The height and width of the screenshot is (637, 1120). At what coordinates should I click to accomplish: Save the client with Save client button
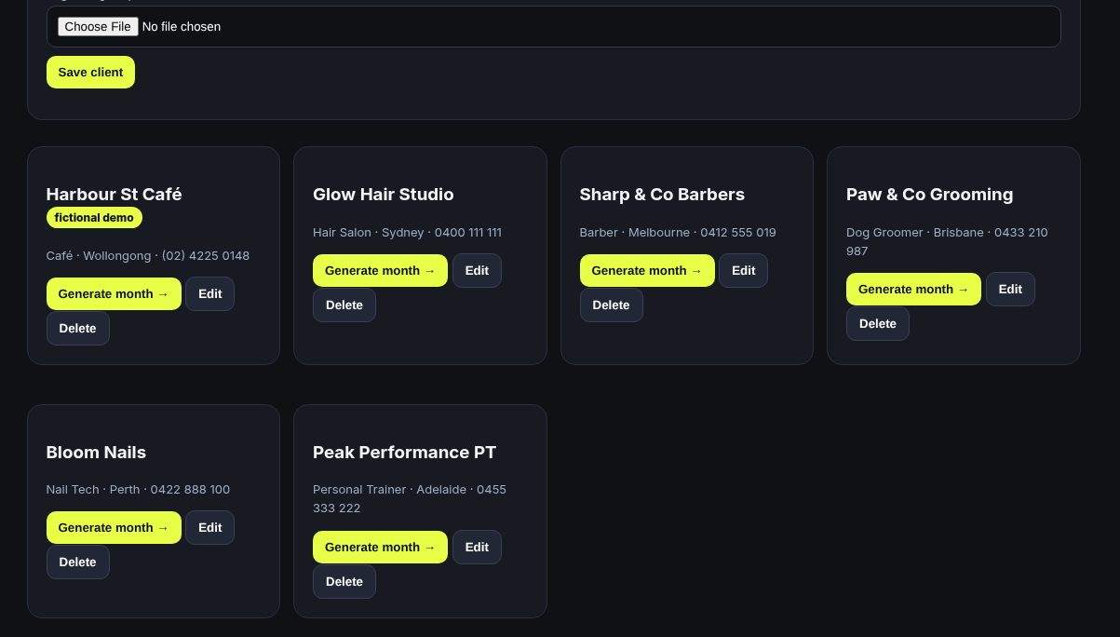coord(90,73)
